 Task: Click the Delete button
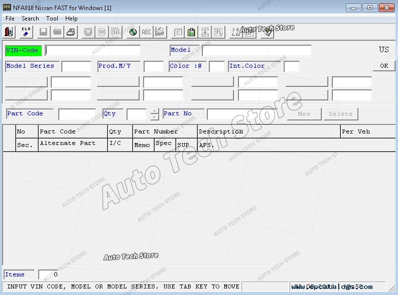(341, 114)
